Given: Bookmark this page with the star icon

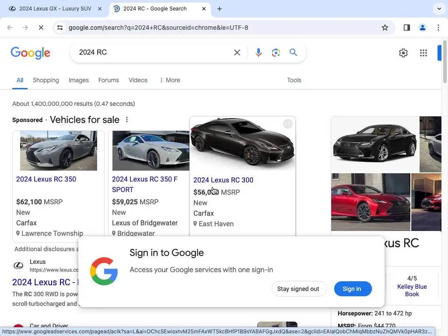Looking at the screenshot, I should click(385, 28).
